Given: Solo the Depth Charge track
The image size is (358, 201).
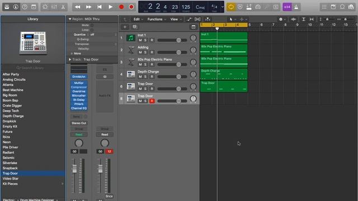Looking at the screenshot, I should (x=145, y=76).
